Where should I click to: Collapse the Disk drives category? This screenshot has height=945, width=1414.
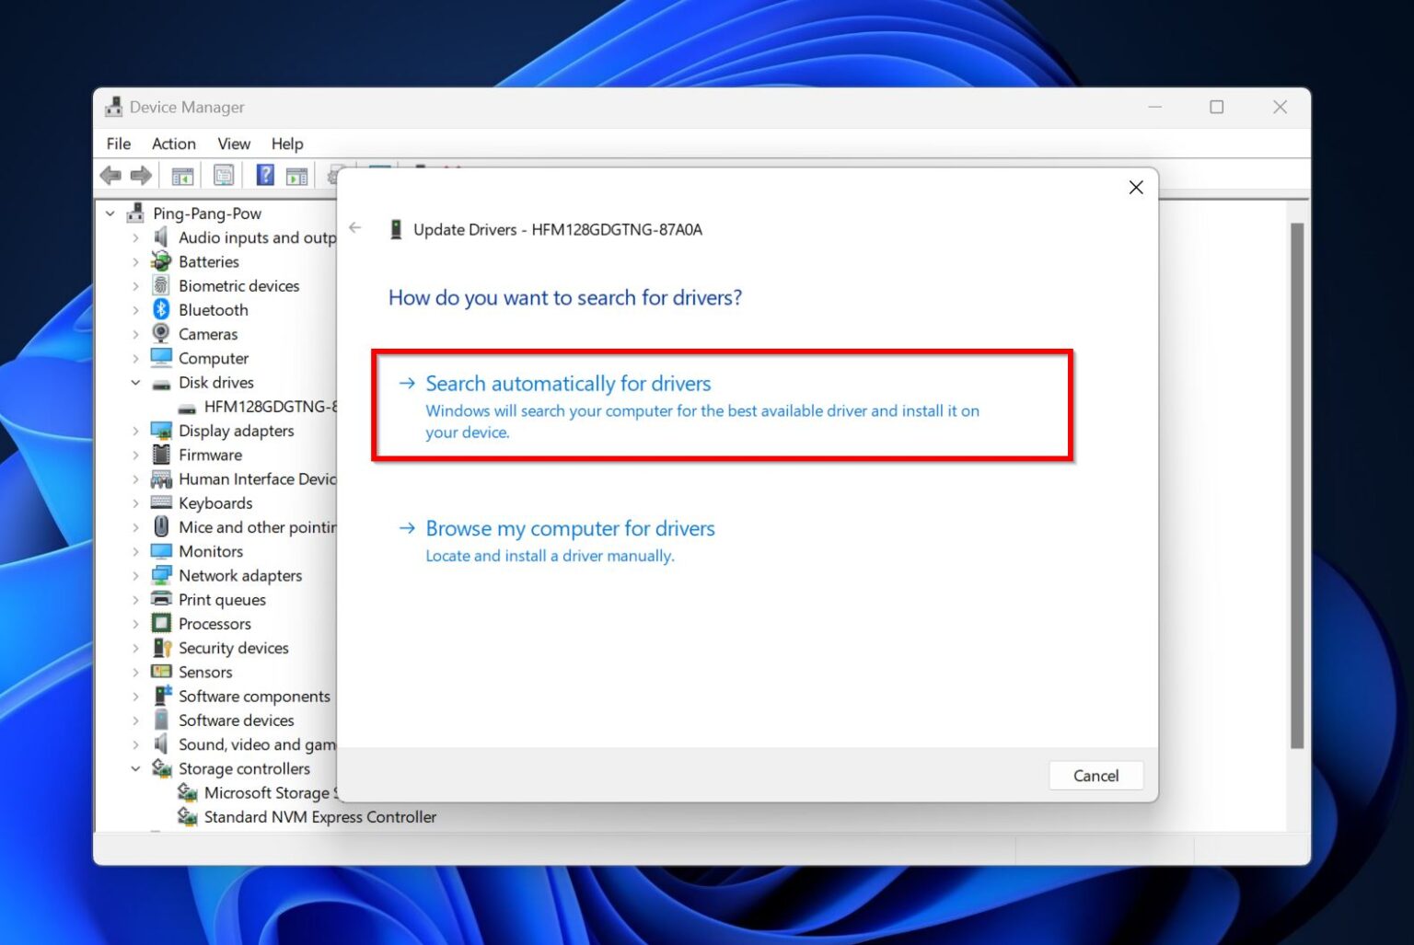135,382
